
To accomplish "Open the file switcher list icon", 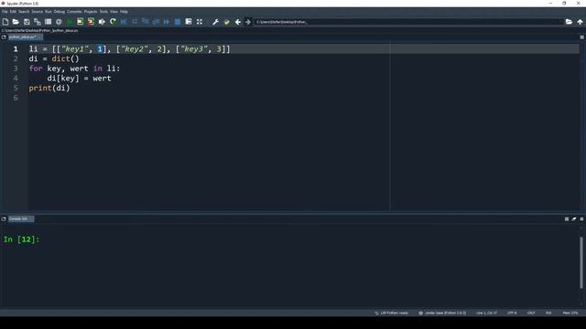I will click(x=48, y=22).
